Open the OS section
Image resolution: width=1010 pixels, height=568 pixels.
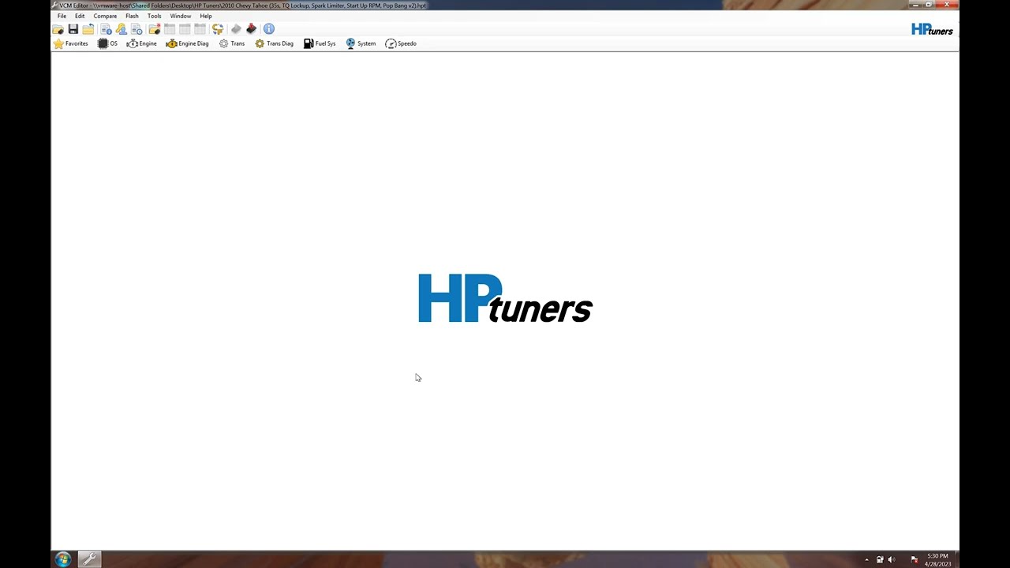point(108,43)
